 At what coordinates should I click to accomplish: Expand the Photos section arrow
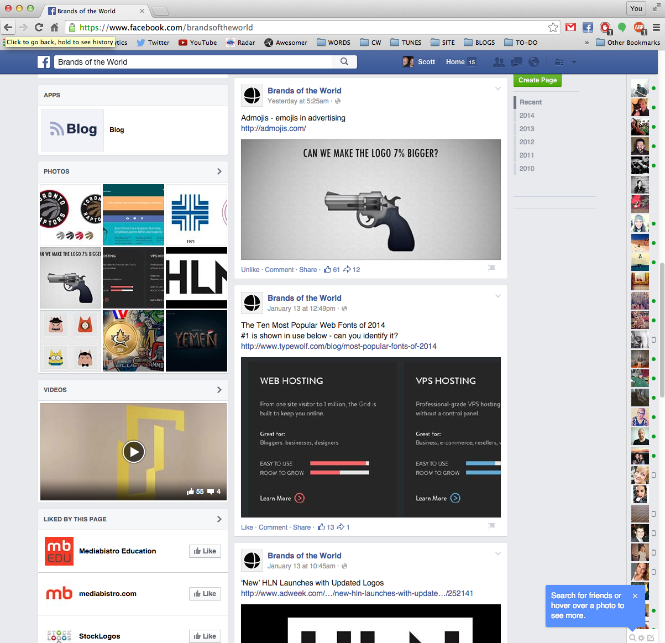(x=219, y=171)
